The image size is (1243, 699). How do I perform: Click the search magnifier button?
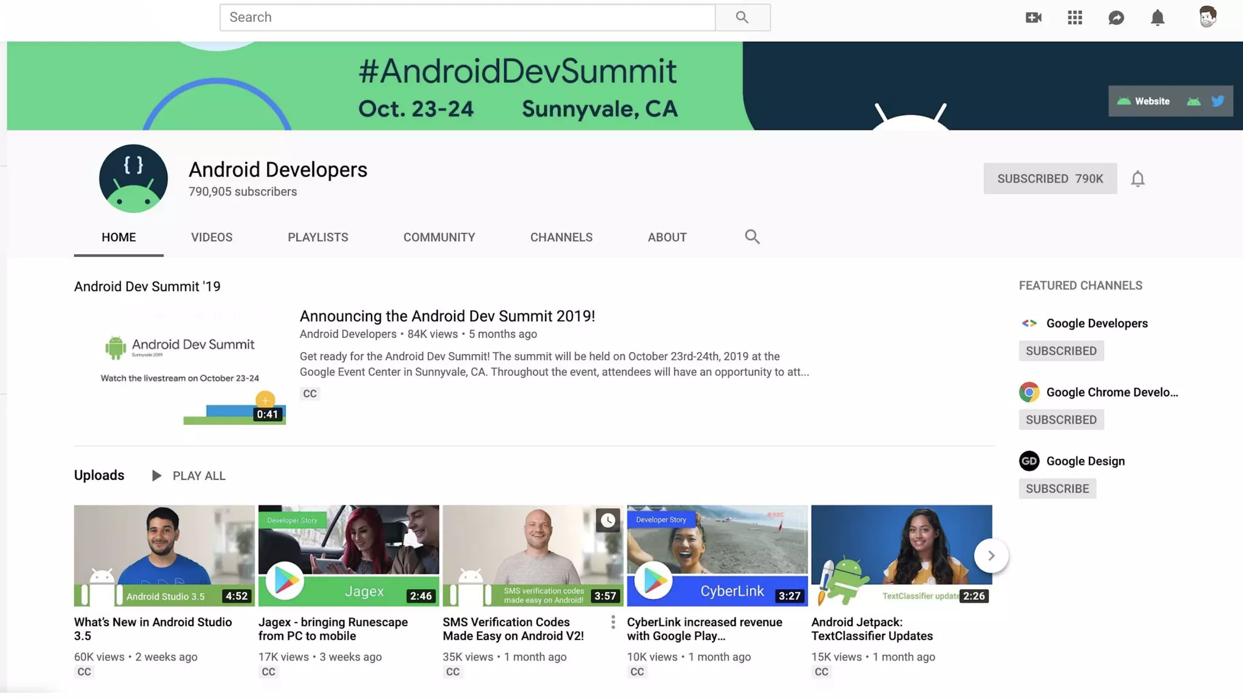742,18
